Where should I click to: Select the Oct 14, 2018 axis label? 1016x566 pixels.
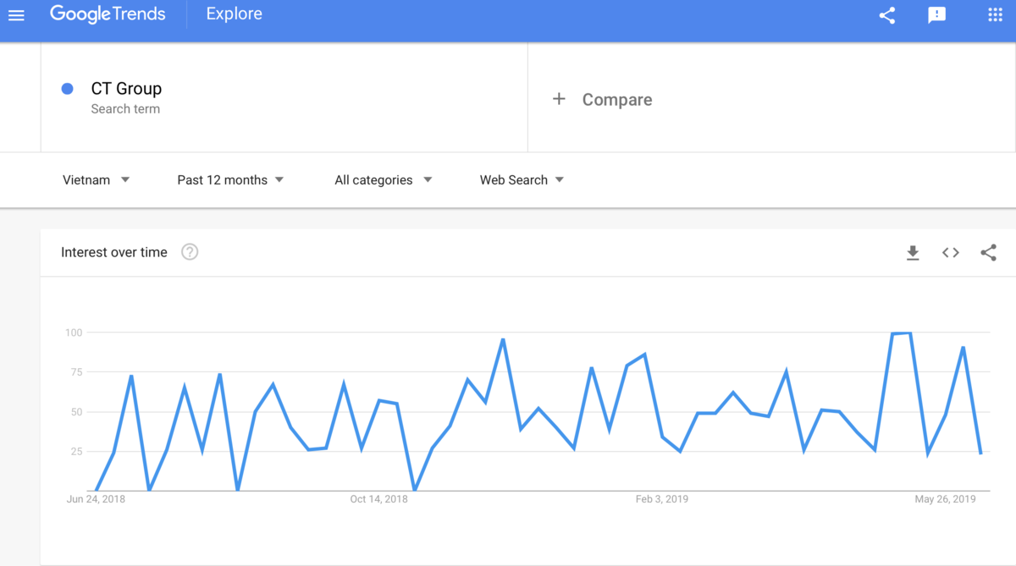pyautogui.click(x=378, y=499)
